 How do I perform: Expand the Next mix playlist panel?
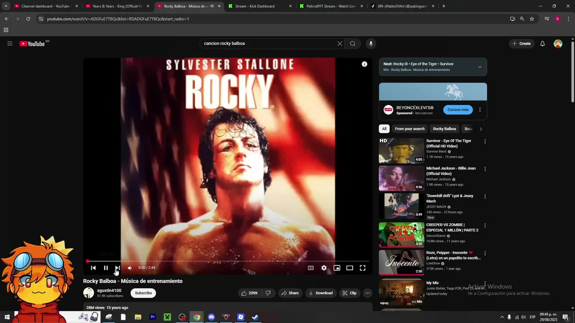[x=480, y=67]
